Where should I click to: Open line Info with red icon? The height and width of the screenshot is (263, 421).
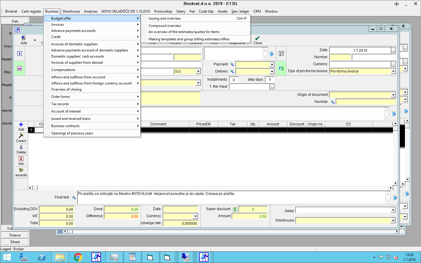click(21, 159)
